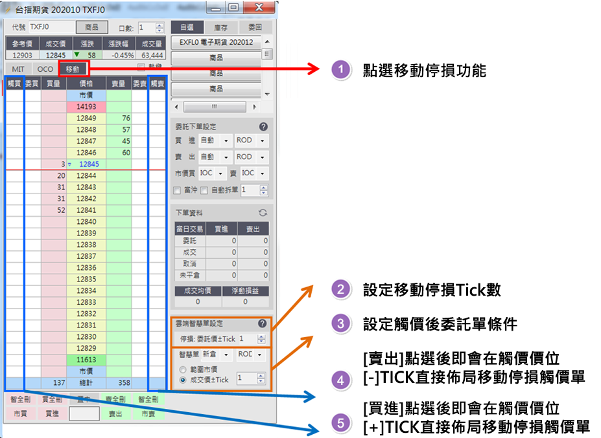This screenshot has width=601, height=438.
Task: Click the second 商品 watchlist button
Action: [x=216, y=73]
